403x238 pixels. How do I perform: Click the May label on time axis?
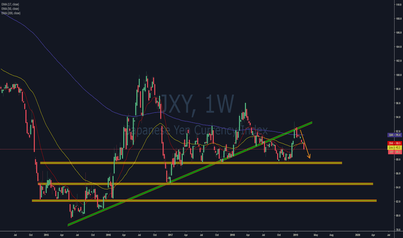point(316,235)
